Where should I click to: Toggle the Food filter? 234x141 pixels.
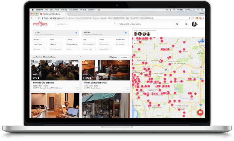(x=56, y=40)
